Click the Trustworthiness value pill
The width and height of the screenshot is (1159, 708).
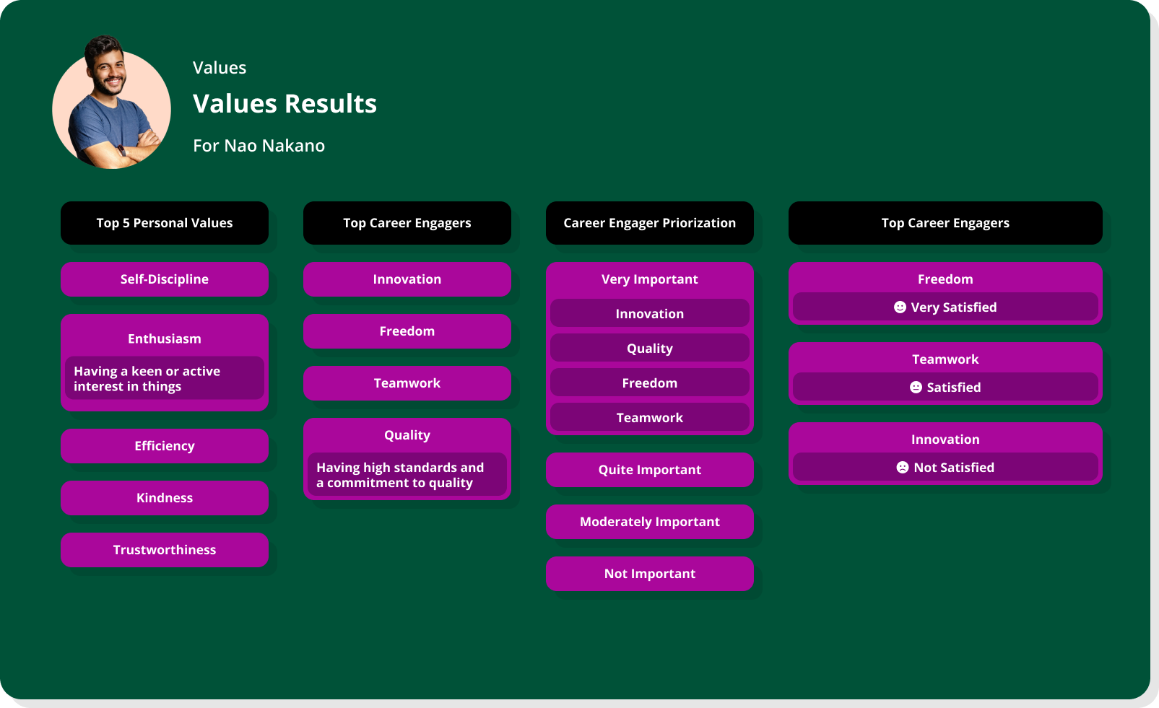click(x=165, y=549)
